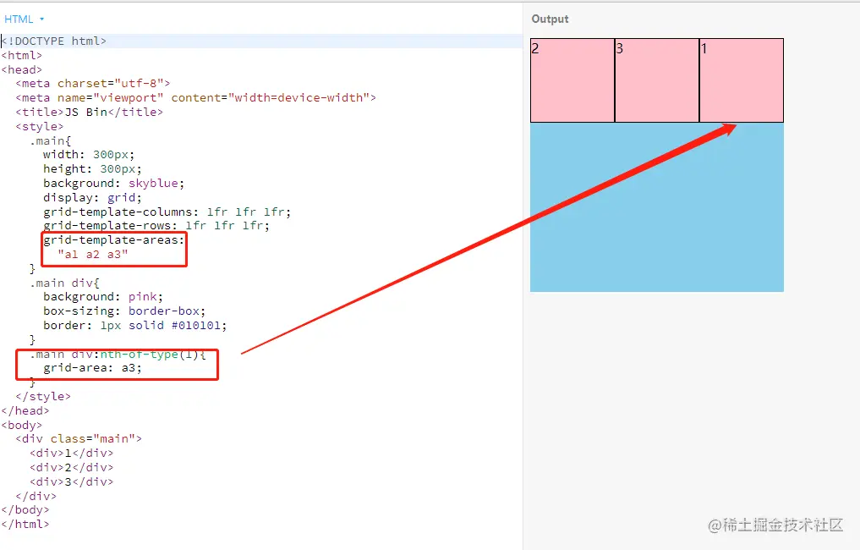Click the pink grid cell numbered 3
Viewport: 860px width, 550px height.
pos(657,80)
